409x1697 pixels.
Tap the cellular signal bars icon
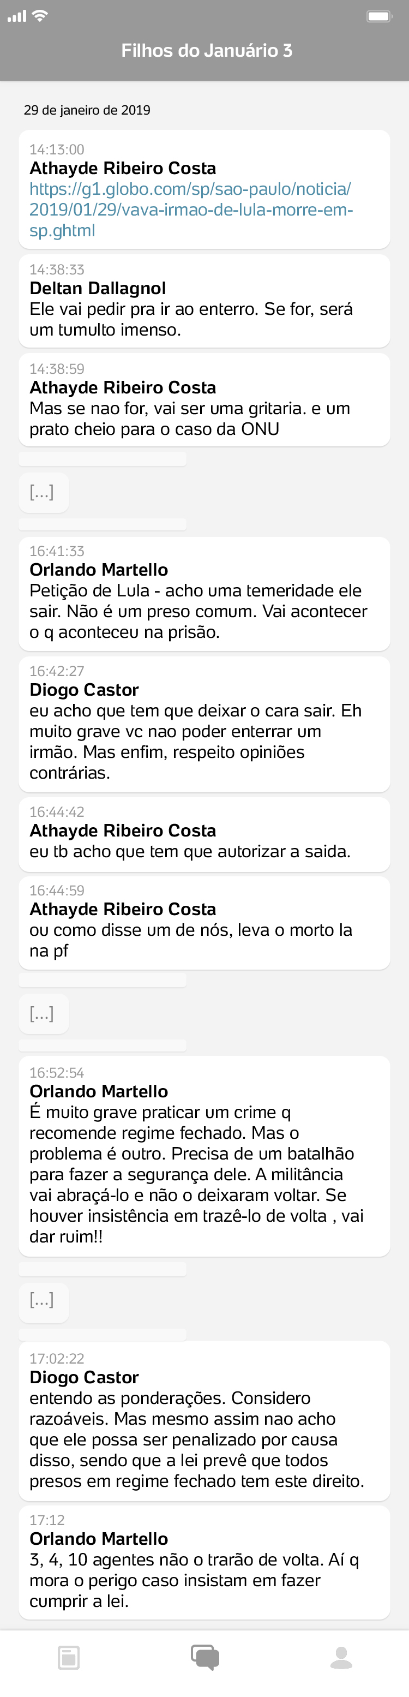pyautogui.click(x=16, y=16)
